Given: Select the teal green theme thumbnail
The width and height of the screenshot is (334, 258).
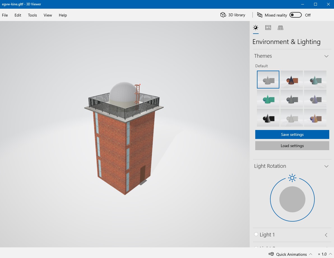Looking at the screenshot, I should [x=268, y=99].
